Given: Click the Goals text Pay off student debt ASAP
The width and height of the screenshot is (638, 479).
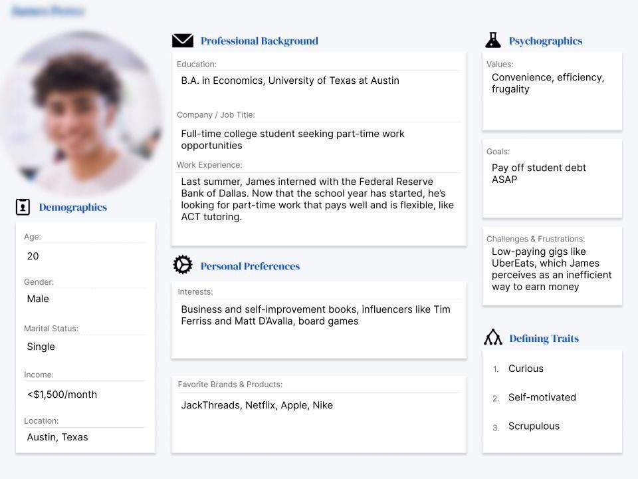Looking at the screenshot, I should pos(539,174).
